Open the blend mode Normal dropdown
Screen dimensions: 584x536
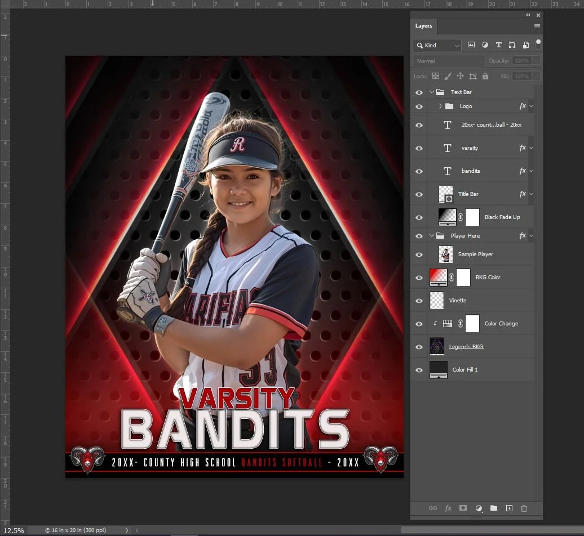(448, 61)
